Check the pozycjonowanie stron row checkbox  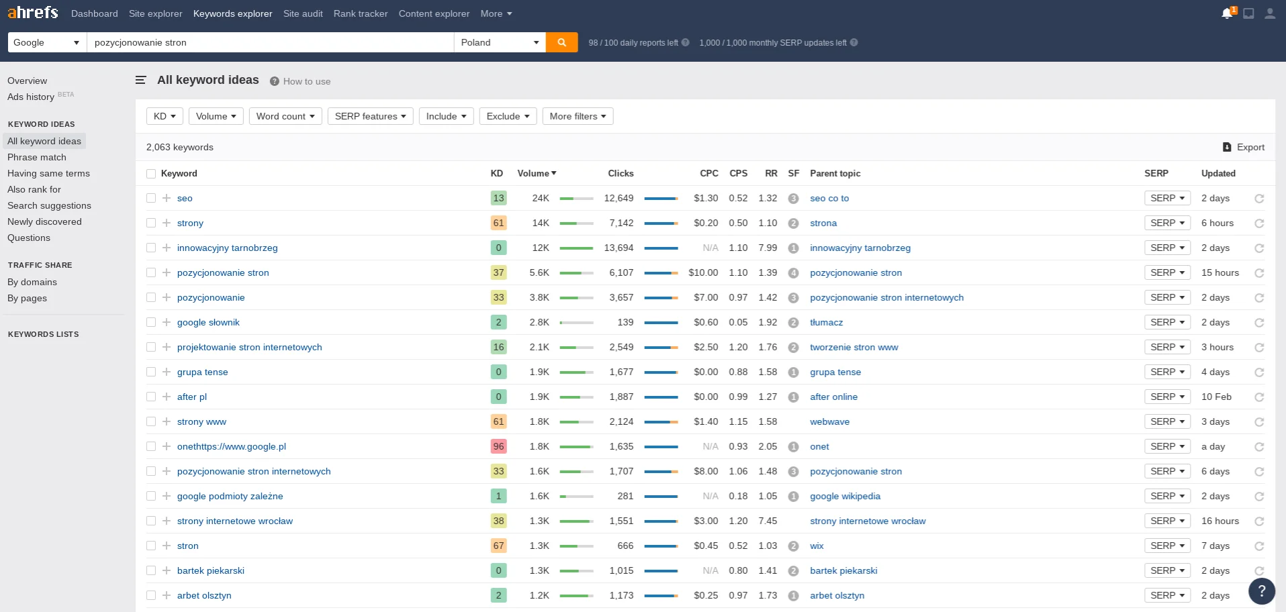[x=151, y=272]
